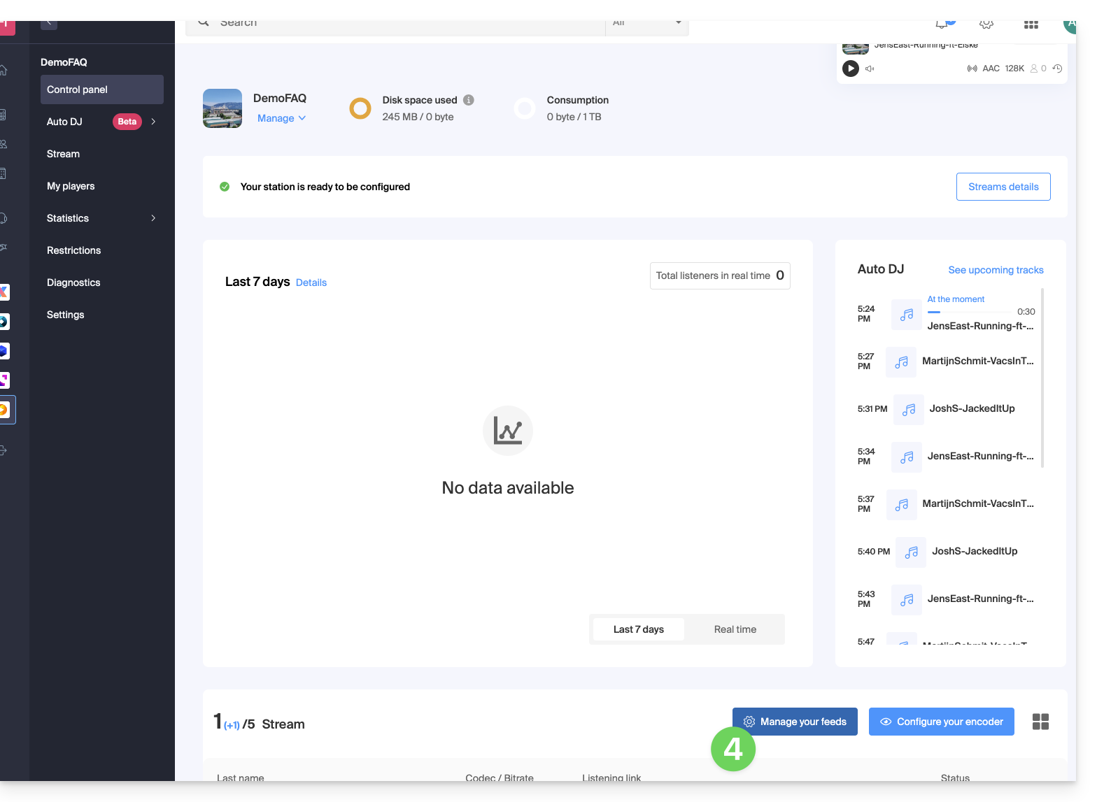Select the Last 7 days chart toggle
The height and width of the screenshot is (802, 1097).
(638, 629)
